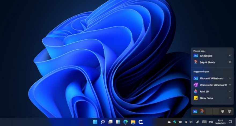Launch Whiteboard from the pen workspace bar
Viewport: 236px width, 126px height.
tap(195, 112)
